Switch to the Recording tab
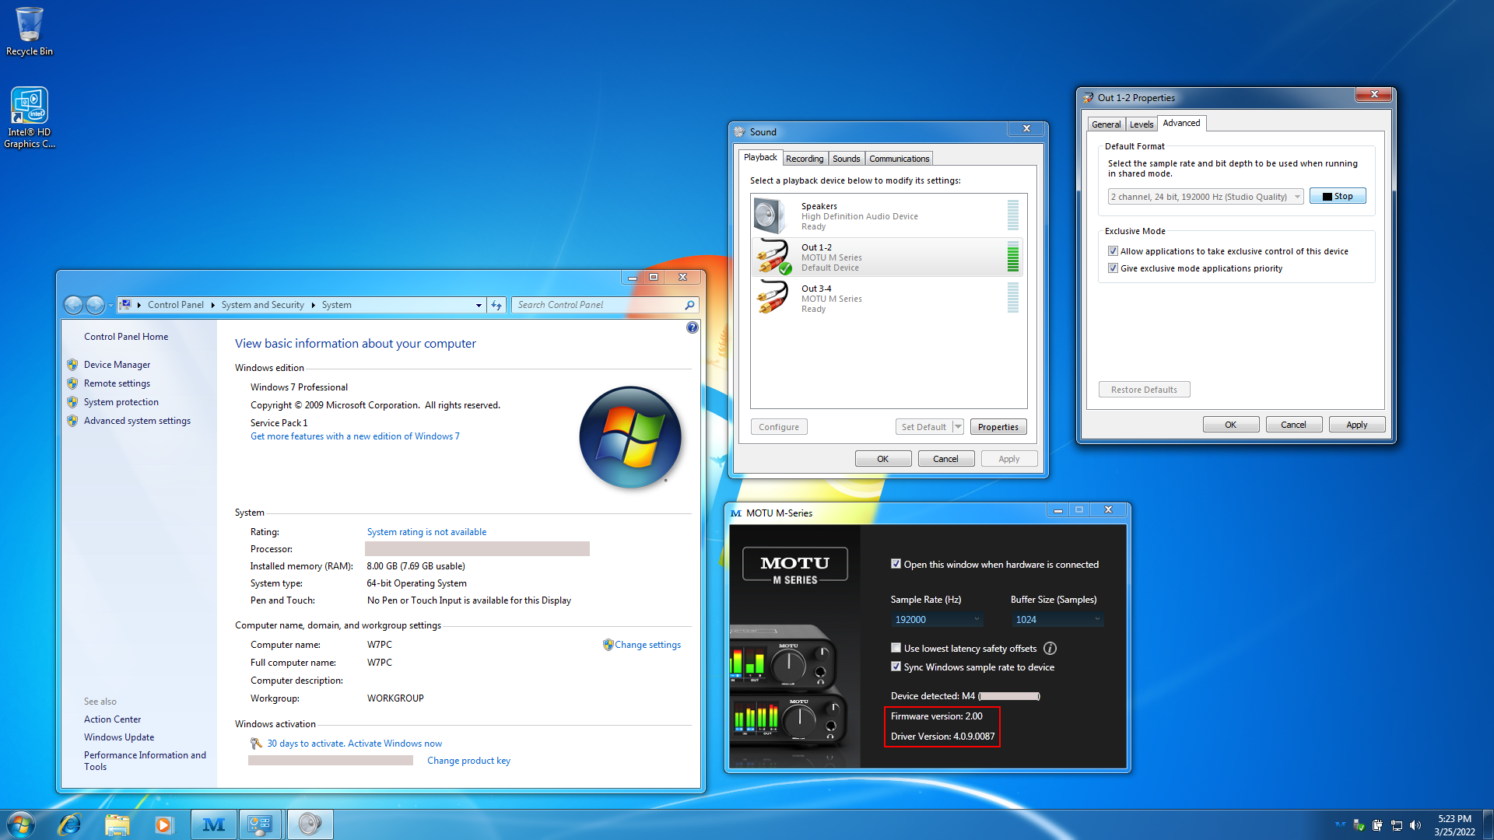The height and width of the screenshot is (840, 1494). (x=804, y=159)
